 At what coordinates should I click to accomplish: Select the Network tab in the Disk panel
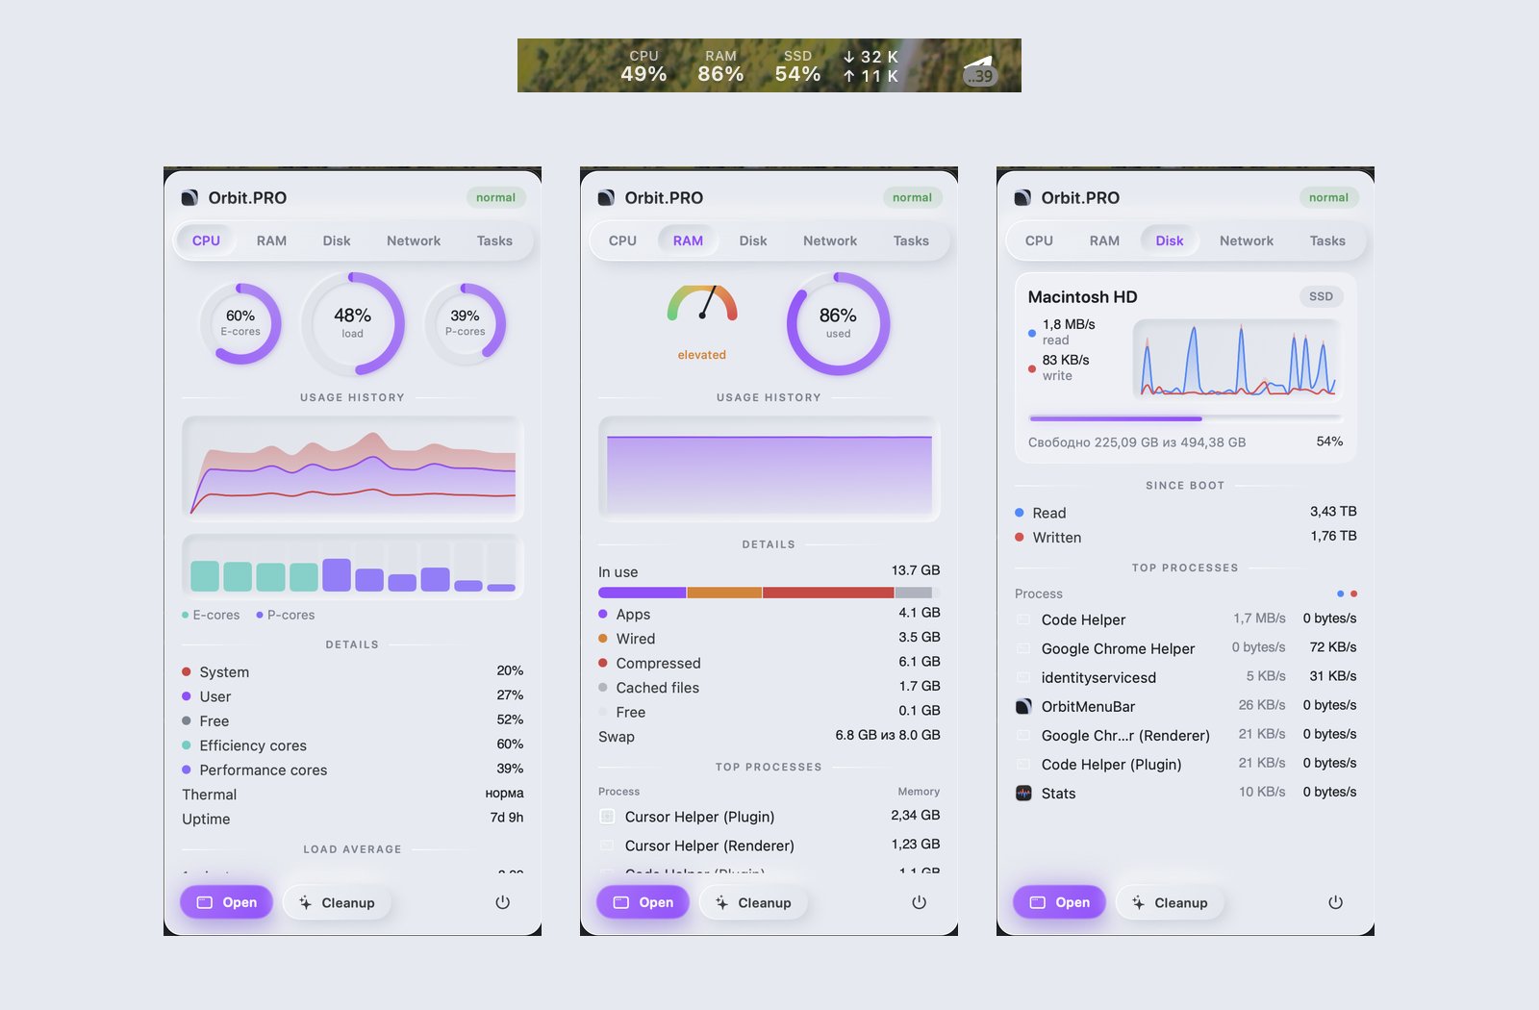click(x=1247, y=240)
